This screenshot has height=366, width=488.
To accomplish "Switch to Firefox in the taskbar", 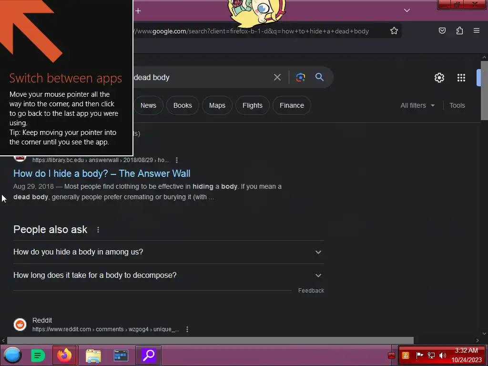I will pos(65,355).
